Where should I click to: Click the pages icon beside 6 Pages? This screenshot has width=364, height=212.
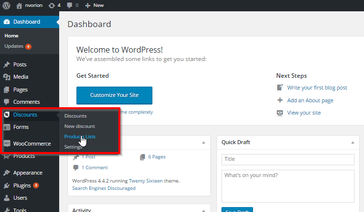click(143, 157)
